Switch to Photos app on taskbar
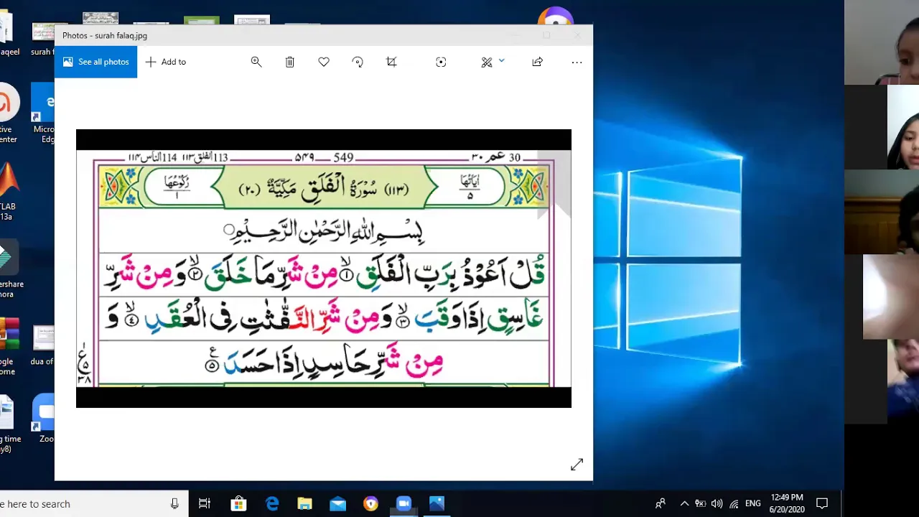 point(437,504)
